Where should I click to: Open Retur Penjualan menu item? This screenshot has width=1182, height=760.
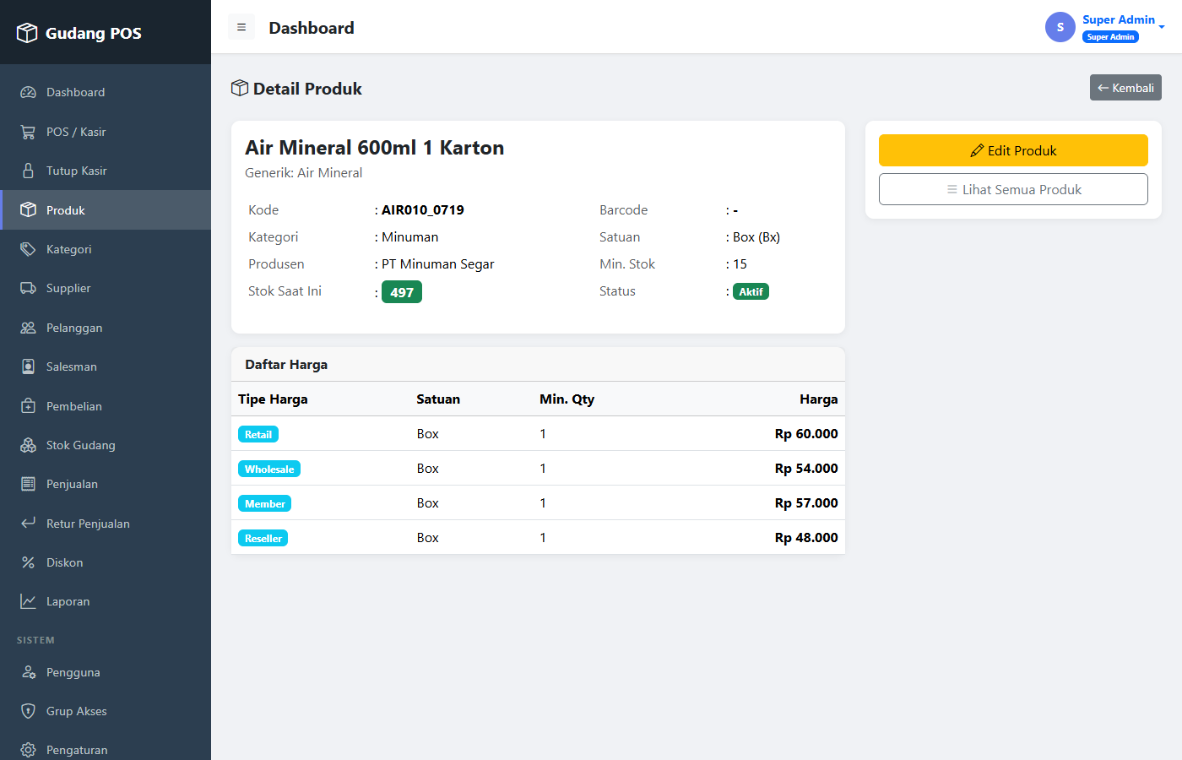click(106, 524)
